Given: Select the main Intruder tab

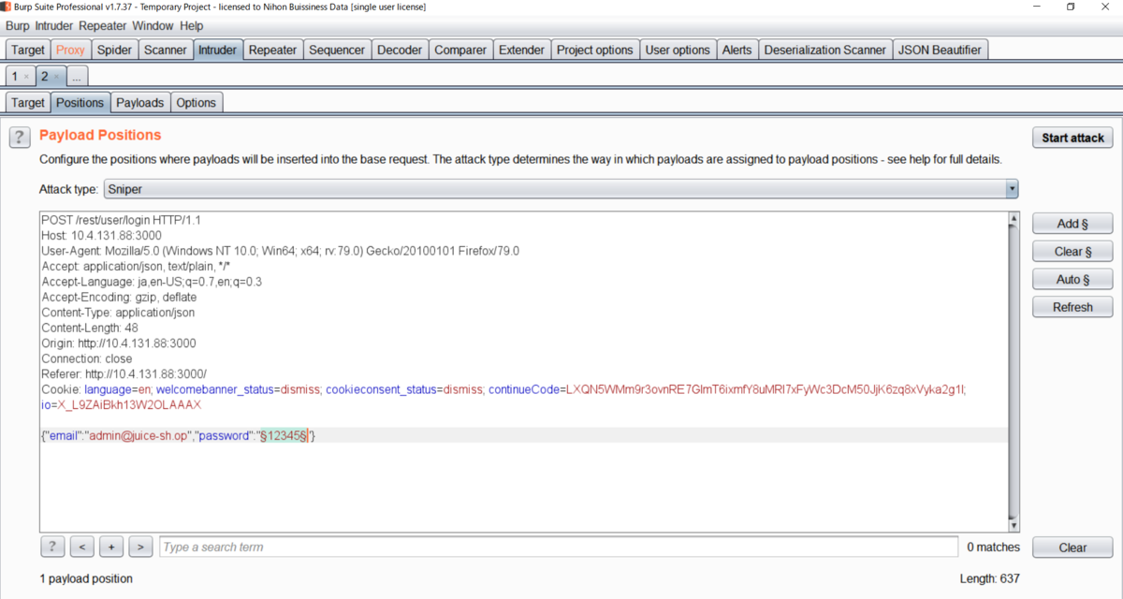Looking at the screenshot, I should [x=217, y=50].
